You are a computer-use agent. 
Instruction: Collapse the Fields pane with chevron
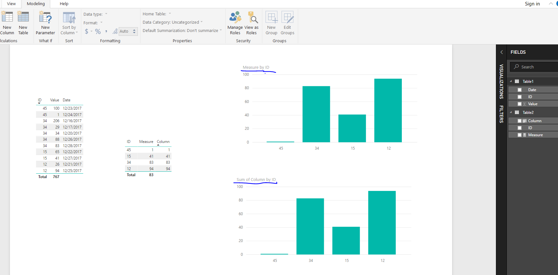[502, 52]
